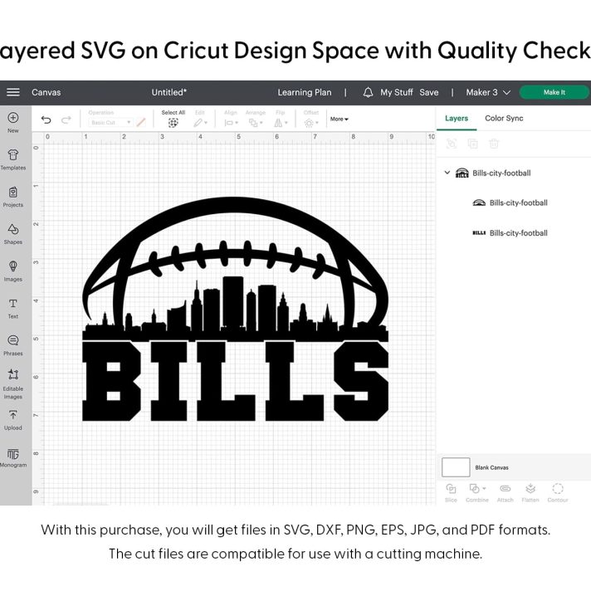Image resolution: width=591 pixels, height=591 pixels.
Task: Click the Blank Canvas swatch
Action: click(x=456, y=467)
